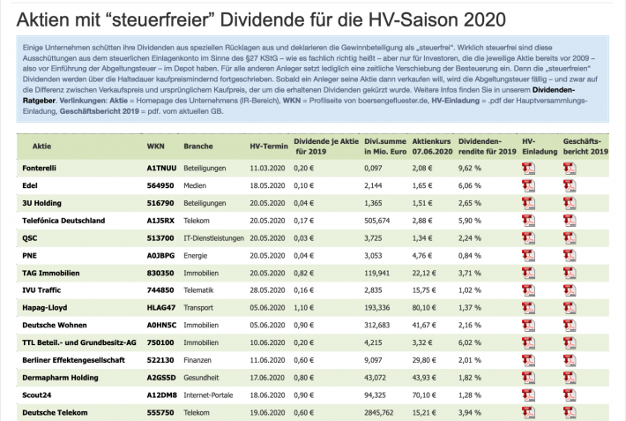Open Telefónica Deutschland HV-Einladung PDF icon

point(528,221)
